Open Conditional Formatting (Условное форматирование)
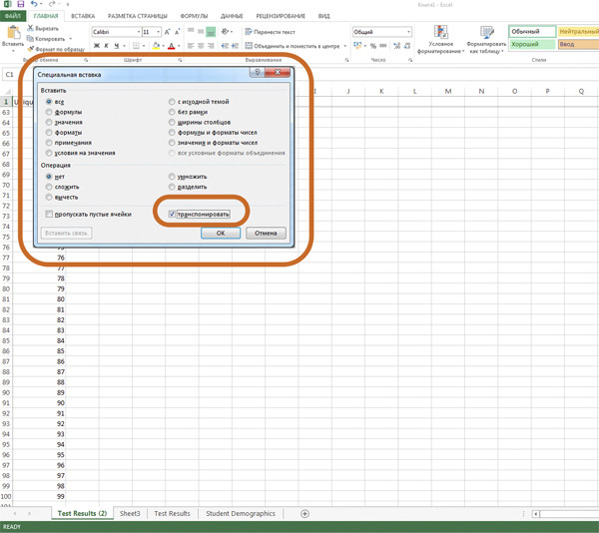This screenshot has width=599, height=533. tap(441, 40)
